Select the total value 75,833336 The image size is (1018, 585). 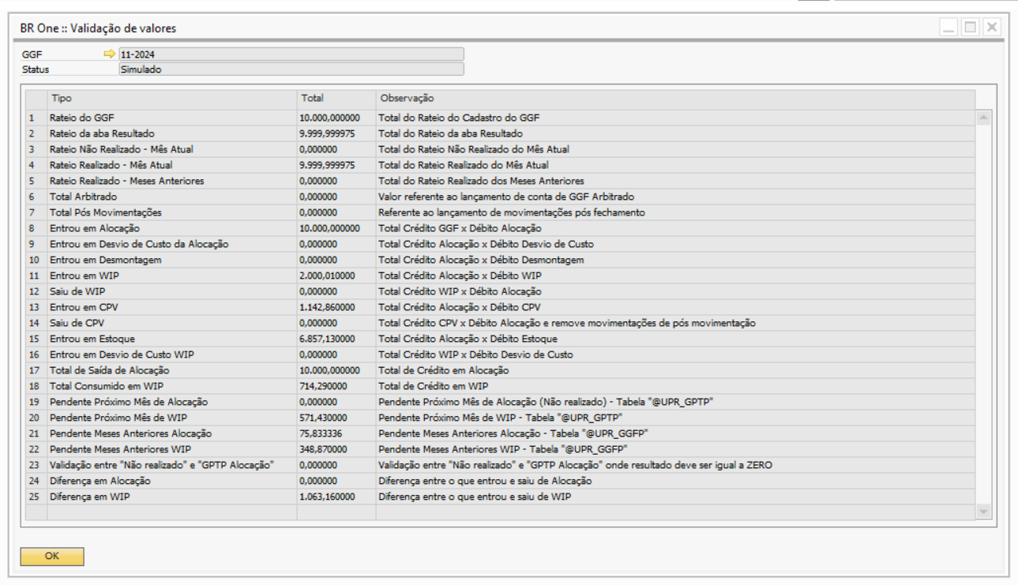click(x=336, y=433)
